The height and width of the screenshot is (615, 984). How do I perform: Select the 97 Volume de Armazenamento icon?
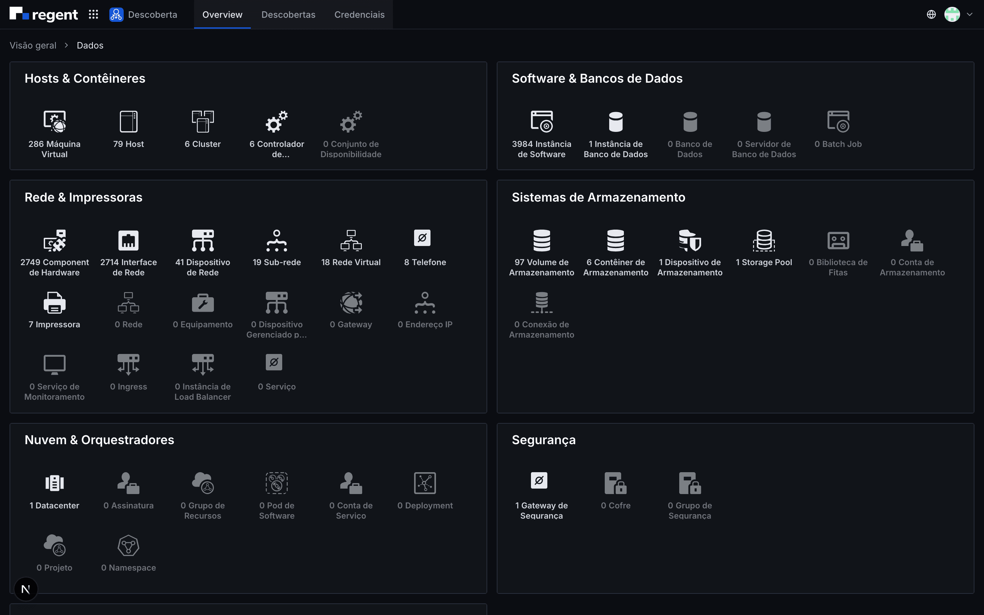tap(542, 241)
